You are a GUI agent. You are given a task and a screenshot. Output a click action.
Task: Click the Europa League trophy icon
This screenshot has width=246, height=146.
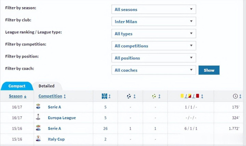pos(38,117)
